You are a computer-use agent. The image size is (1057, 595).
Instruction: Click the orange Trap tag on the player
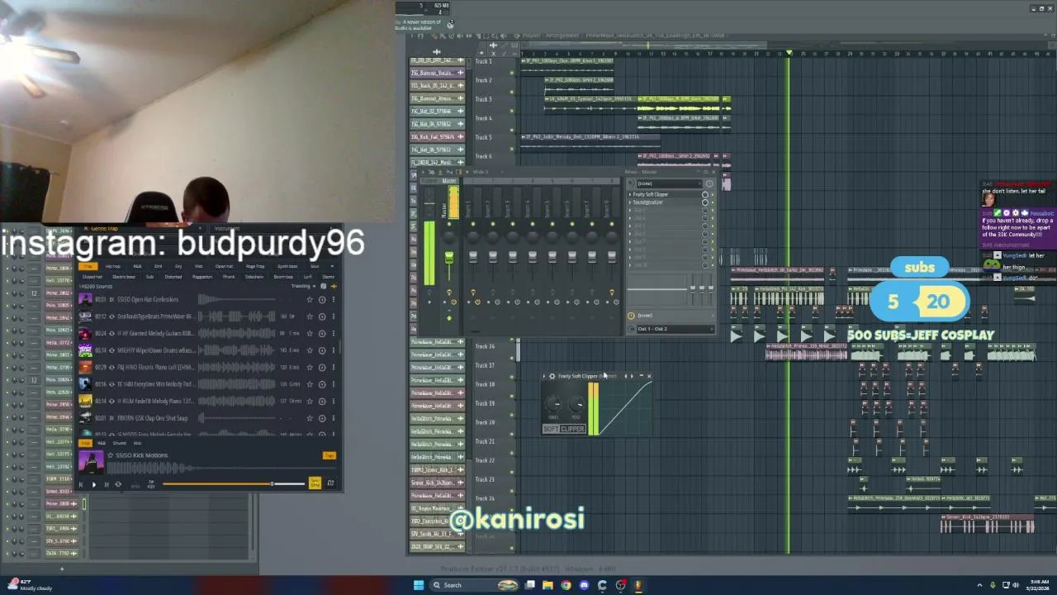tap(329, 456)
